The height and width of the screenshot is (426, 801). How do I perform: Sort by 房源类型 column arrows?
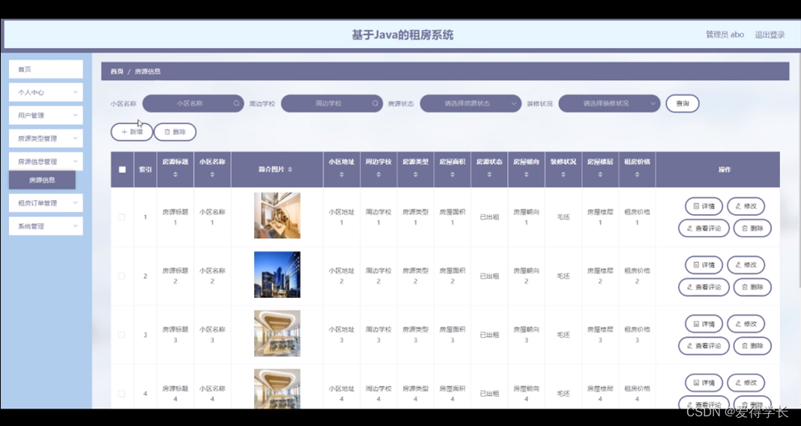pos(415,174)
